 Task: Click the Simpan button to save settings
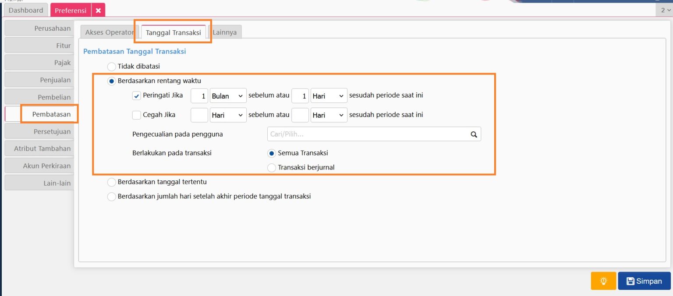coord(644,281)
